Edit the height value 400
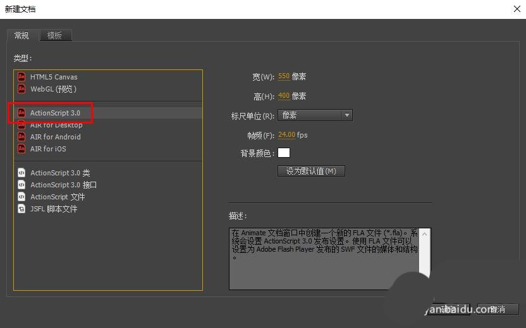 tap(284, 96)
